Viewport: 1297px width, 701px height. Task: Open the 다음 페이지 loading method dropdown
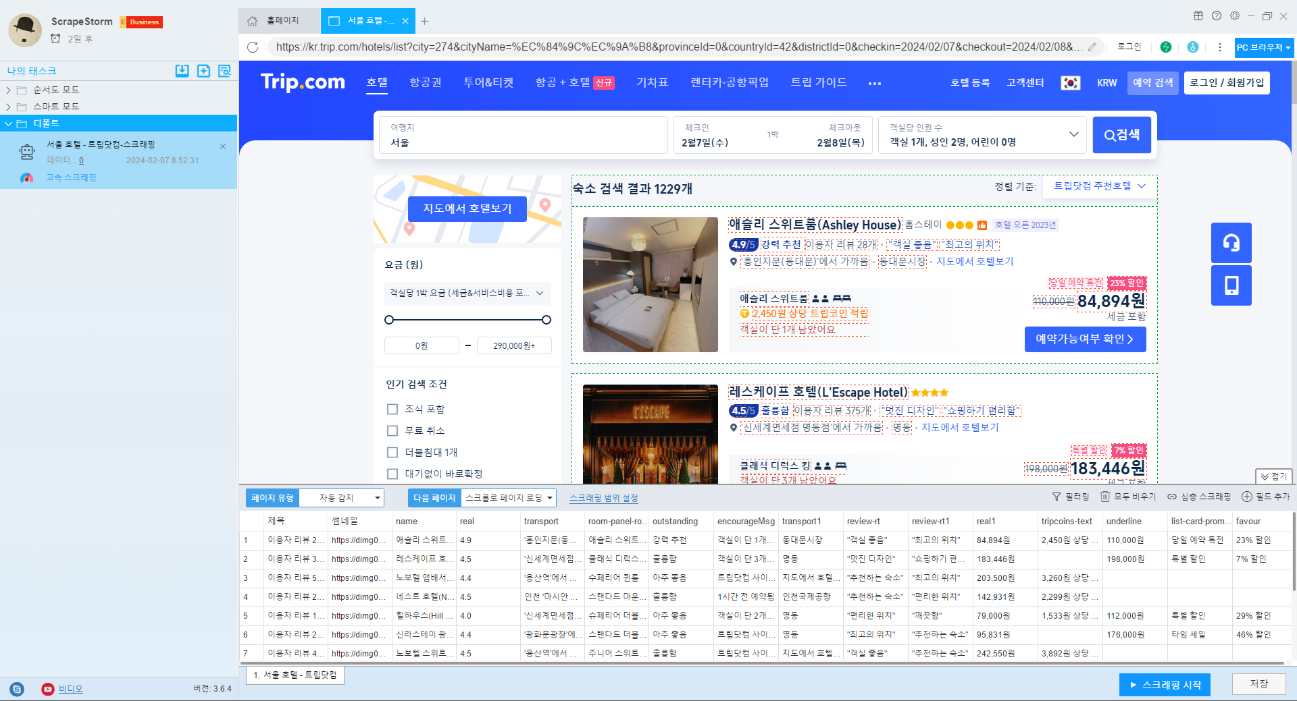(509, 498)
